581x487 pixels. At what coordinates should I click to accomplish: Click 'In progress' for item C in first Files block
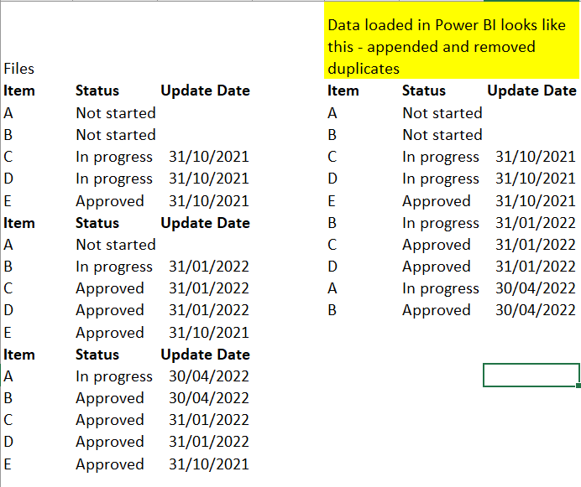(x=114, y=158)
